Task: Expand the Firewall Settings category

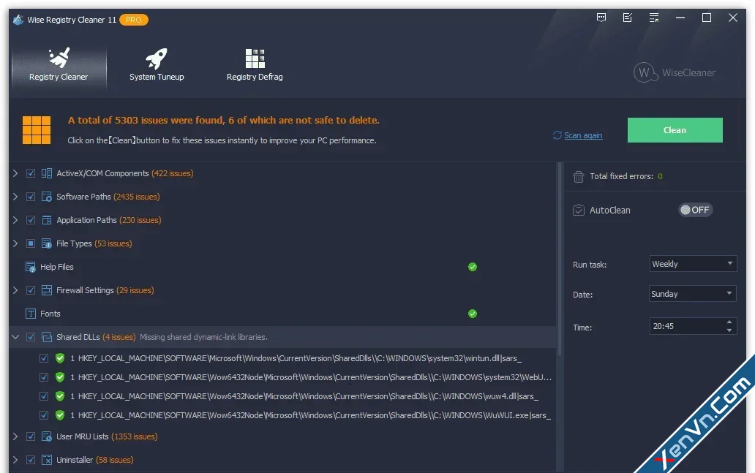Action: coord(15,290)
